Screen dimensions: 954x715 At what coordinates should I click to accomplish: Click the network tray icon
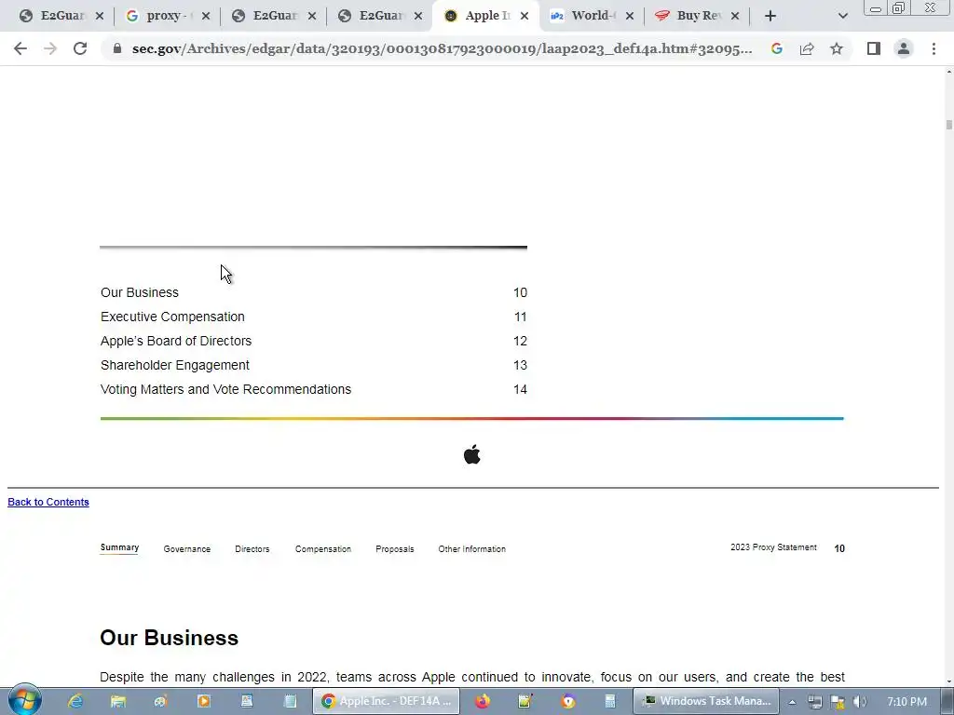click(814, 702)
